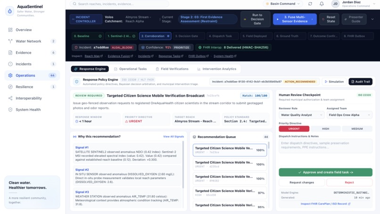The height and width of the screenshot is (214, 380).
Task: Run the Simulation button
Action: 334,82
